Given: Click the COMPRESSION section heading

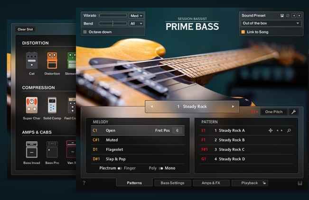Looking at the screenshot, I should point(38,88).
